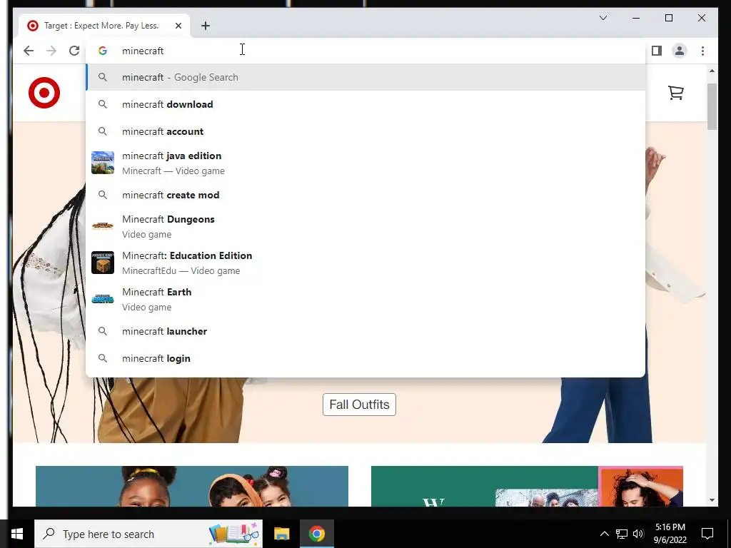Choose the 'minecraft login' suggestion
This screenshot has width=731, height=548.
tap(366, 358)
